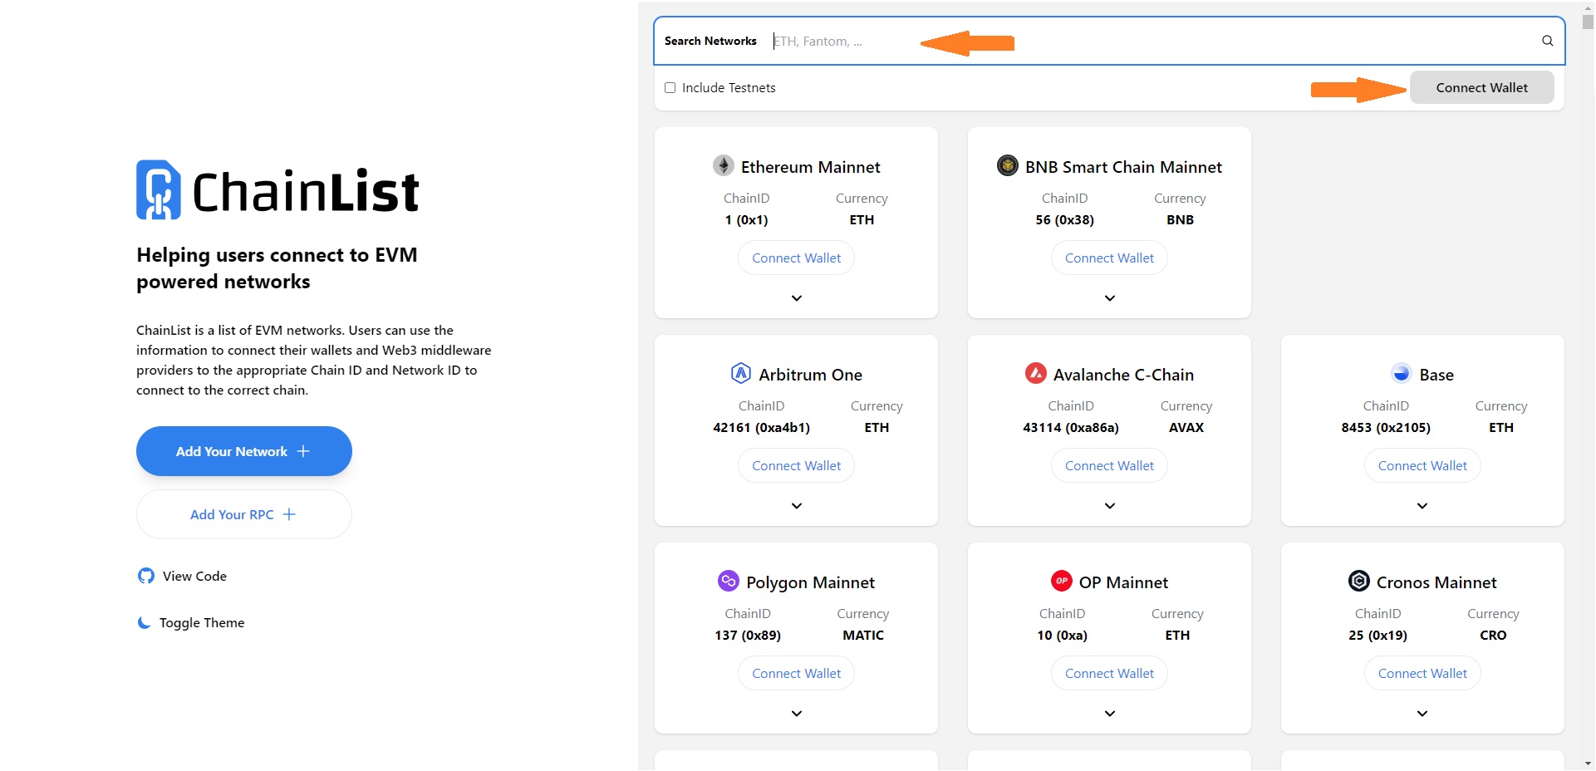The width and height of the screenshot is (1596, 771).
Task: Click the Add Your RPC button
Action: click(x=244, y=514)
